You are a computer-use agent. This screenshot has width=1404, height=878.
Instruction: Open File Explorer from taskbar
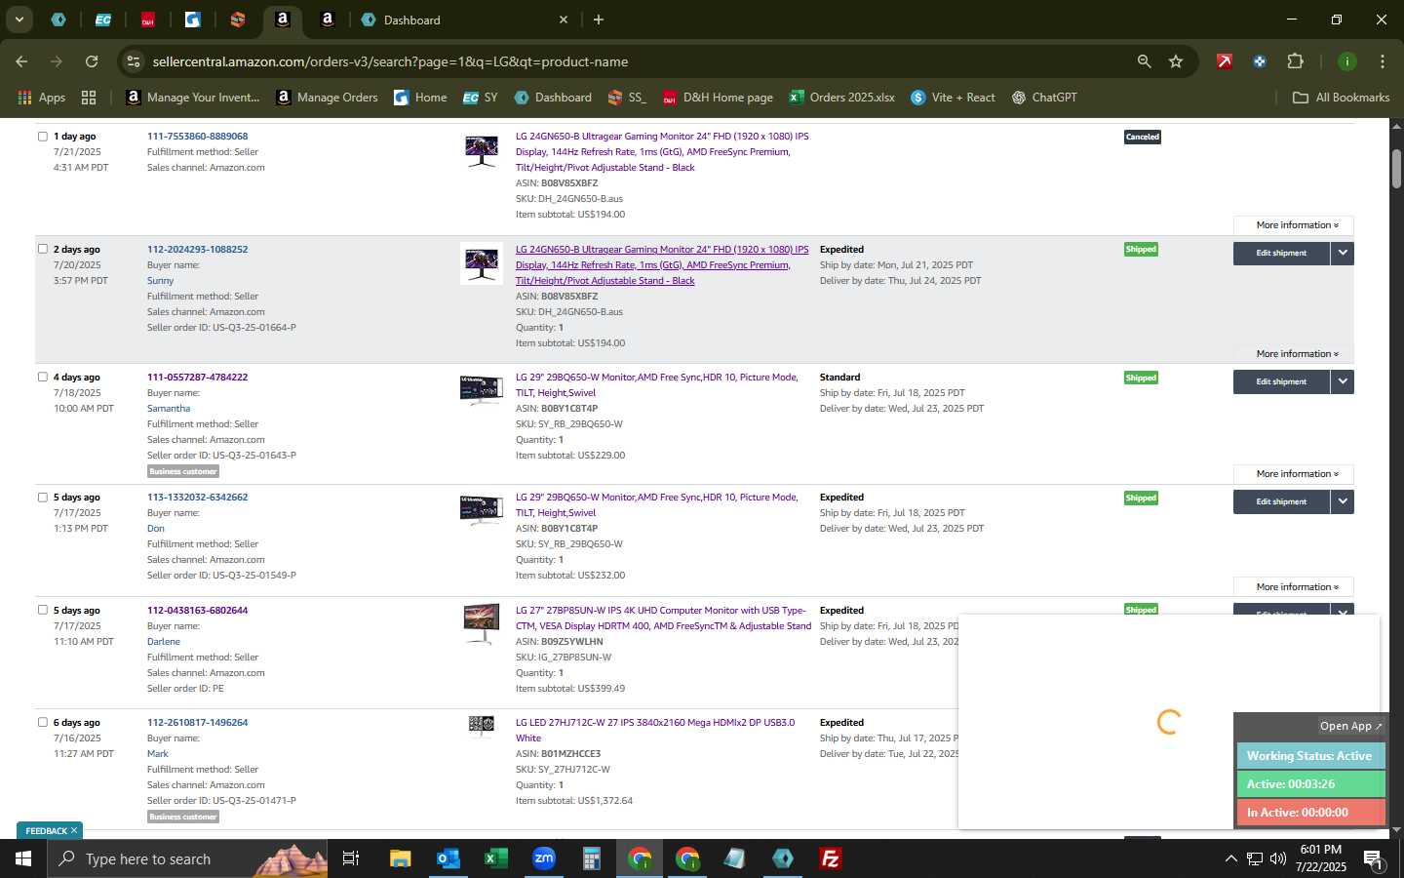[x=401, y=858]
